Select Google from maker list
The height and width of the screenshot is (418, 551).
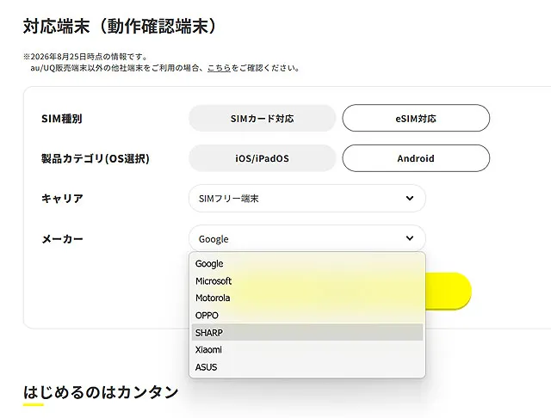point(307,263)
